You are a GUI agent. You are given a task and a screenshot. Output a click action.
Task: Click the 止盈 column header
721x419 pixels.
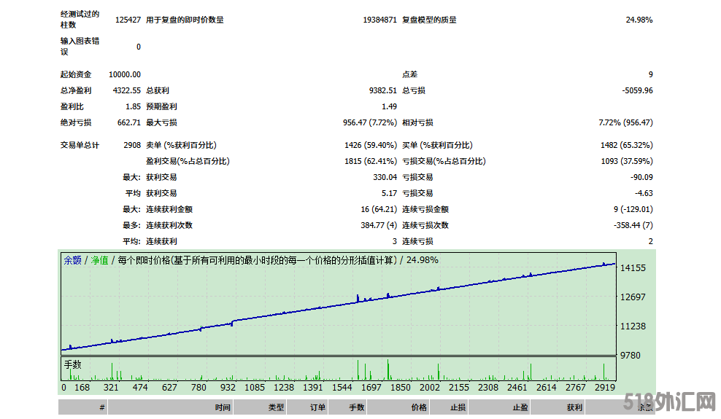(x=520, y=408)
